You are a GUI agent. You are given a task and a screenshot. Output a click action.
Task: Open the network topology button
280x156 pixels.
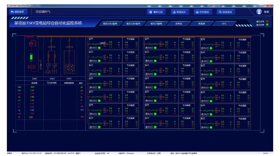pyautogui.click(x=179, y=12)
